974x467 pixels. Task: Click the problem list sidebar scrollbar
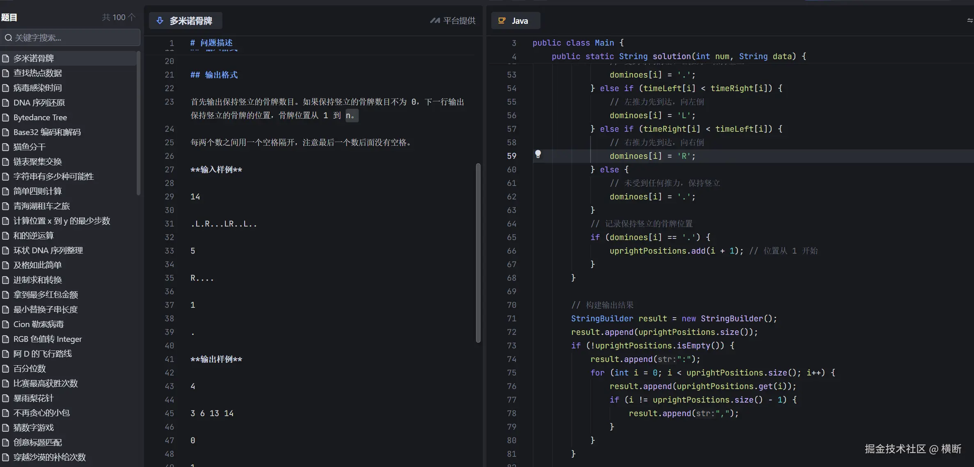click(x=138, y=123)
